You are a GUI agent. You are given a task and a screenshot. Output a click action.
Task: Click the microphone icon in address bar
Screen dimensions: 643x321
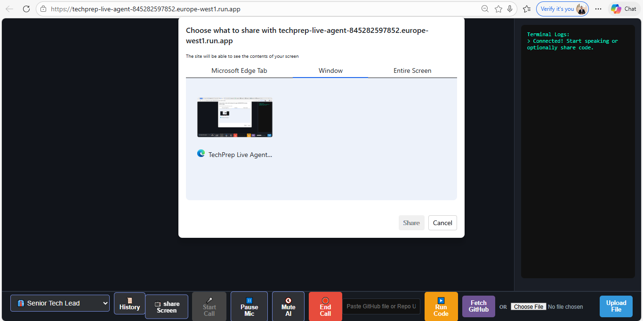tap(510, 9)
